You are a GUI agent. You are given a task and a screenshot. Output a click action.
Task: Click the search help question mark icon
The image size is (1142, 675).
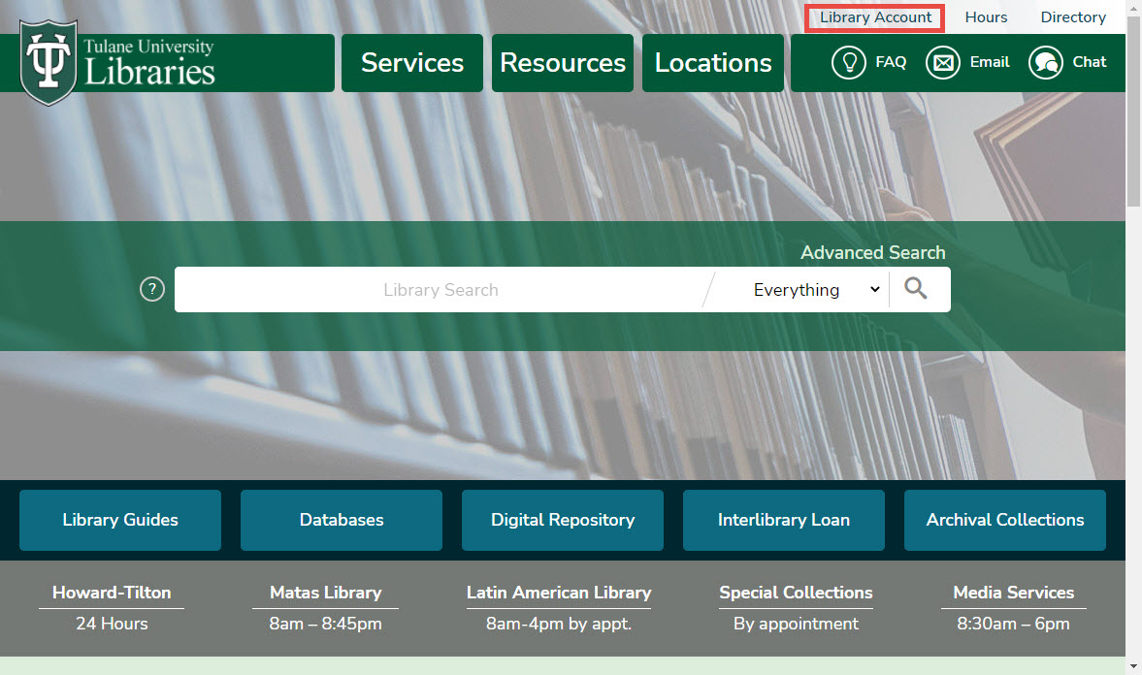pyautogui.click(x=152, y=289)
